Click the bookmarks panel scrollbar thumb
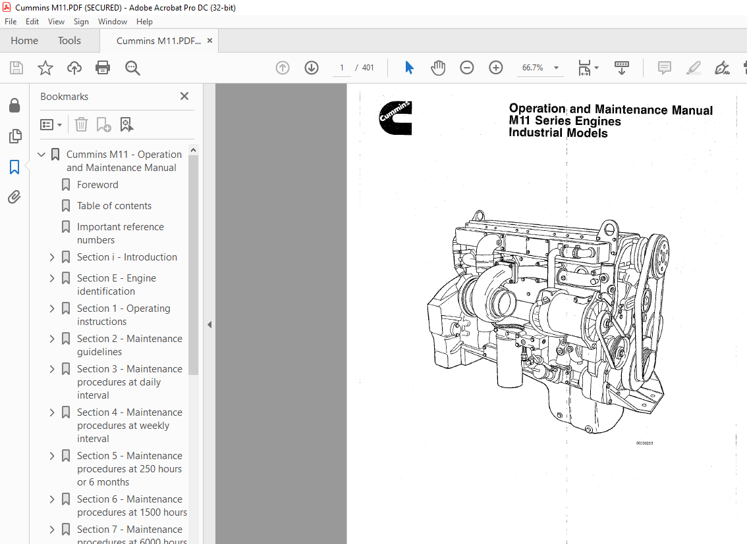 (193, 265)
